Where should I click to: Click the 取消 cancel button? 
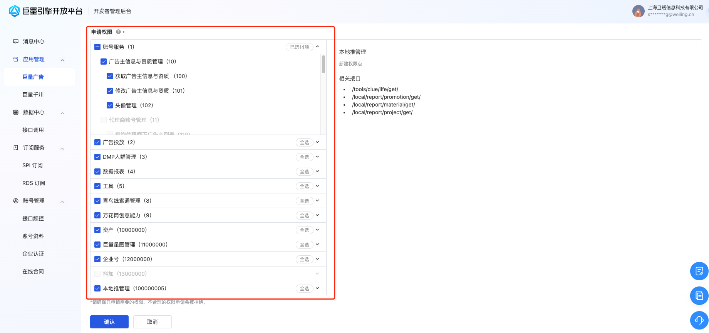point(153,322)
